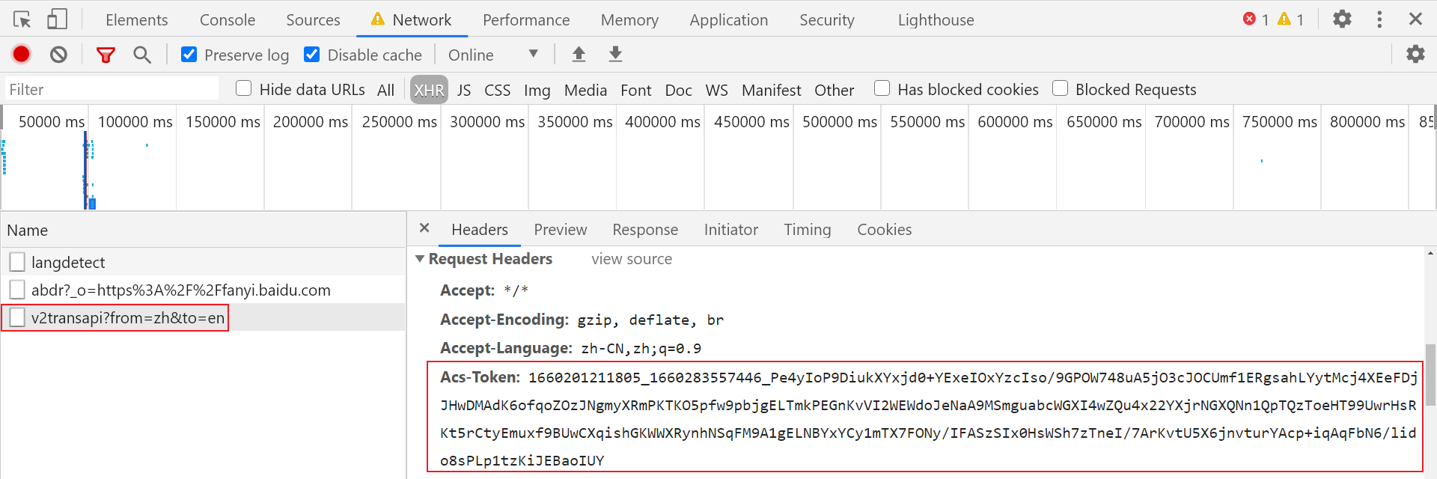Click the inspect element cursor icon
The height and width of the screenshot is (479, 1437).
22,19
